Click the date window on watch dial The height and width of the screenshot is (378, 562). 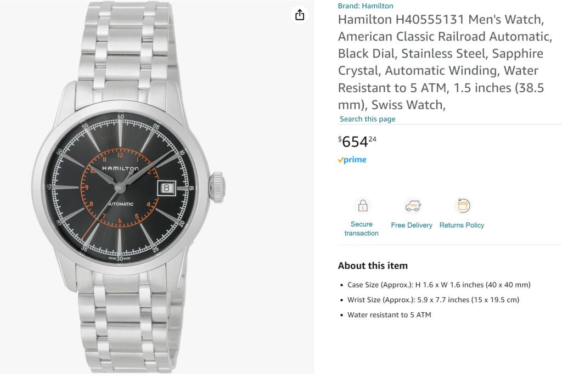(x=166, y=187)
